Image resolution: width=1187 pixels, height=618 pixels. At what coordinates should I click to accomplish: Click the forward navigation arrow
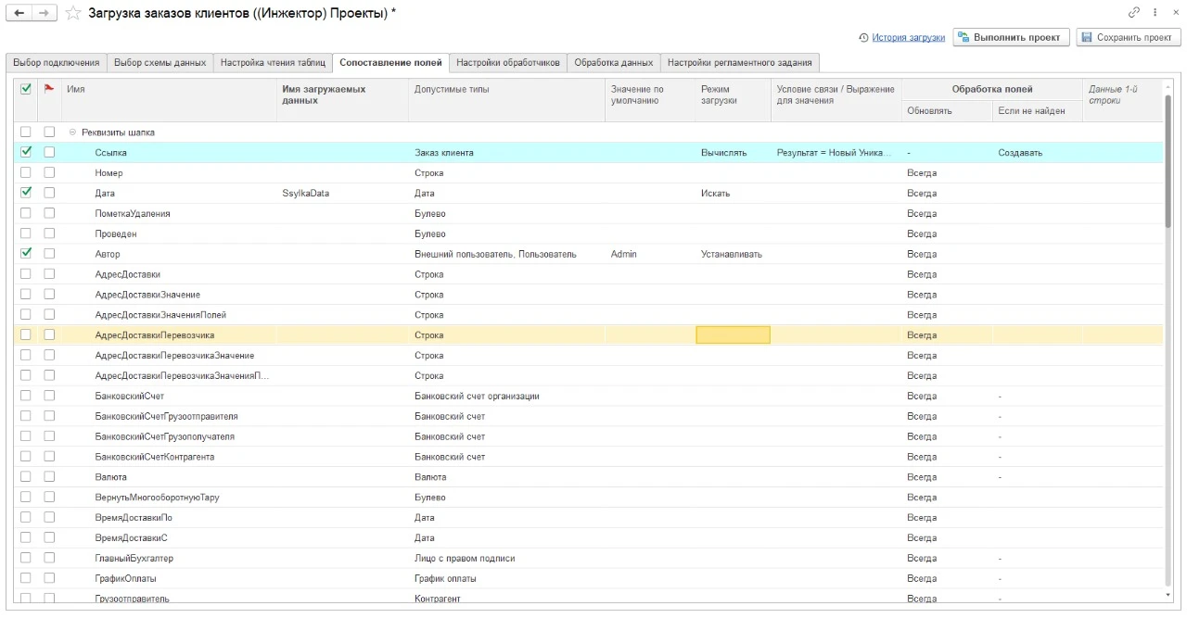point(44,13)
